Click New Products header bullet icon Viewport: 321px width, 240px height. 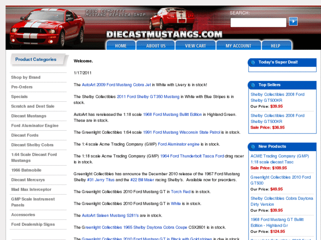point(253,147)
